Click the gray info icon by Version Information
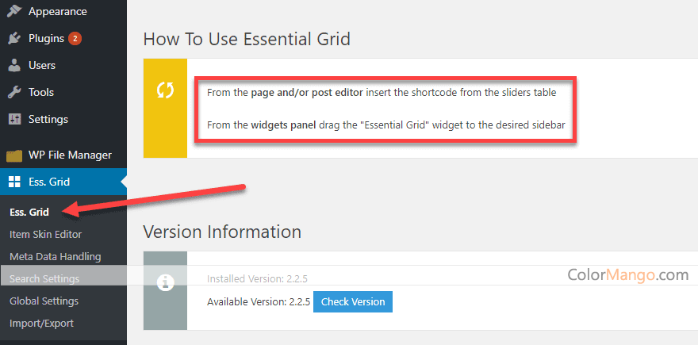 coord(165,282)
